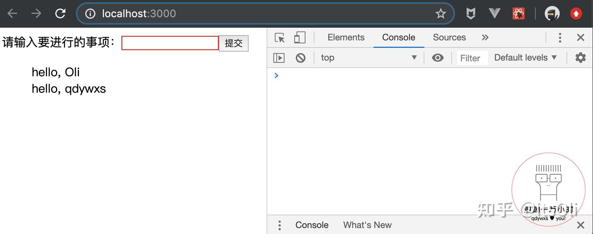Viewport: 593px width, 234px height.
Task: Show the console sidebar panel
Action: click(279, 58)
